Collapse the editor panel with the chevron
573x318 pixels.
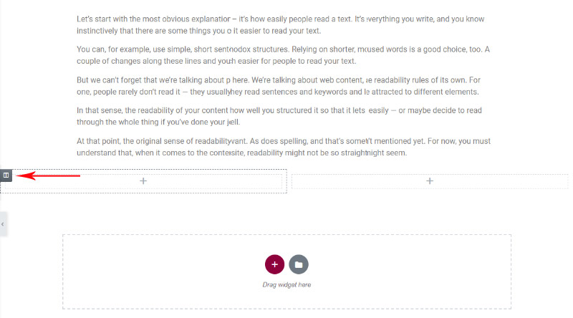pos(3,224)
